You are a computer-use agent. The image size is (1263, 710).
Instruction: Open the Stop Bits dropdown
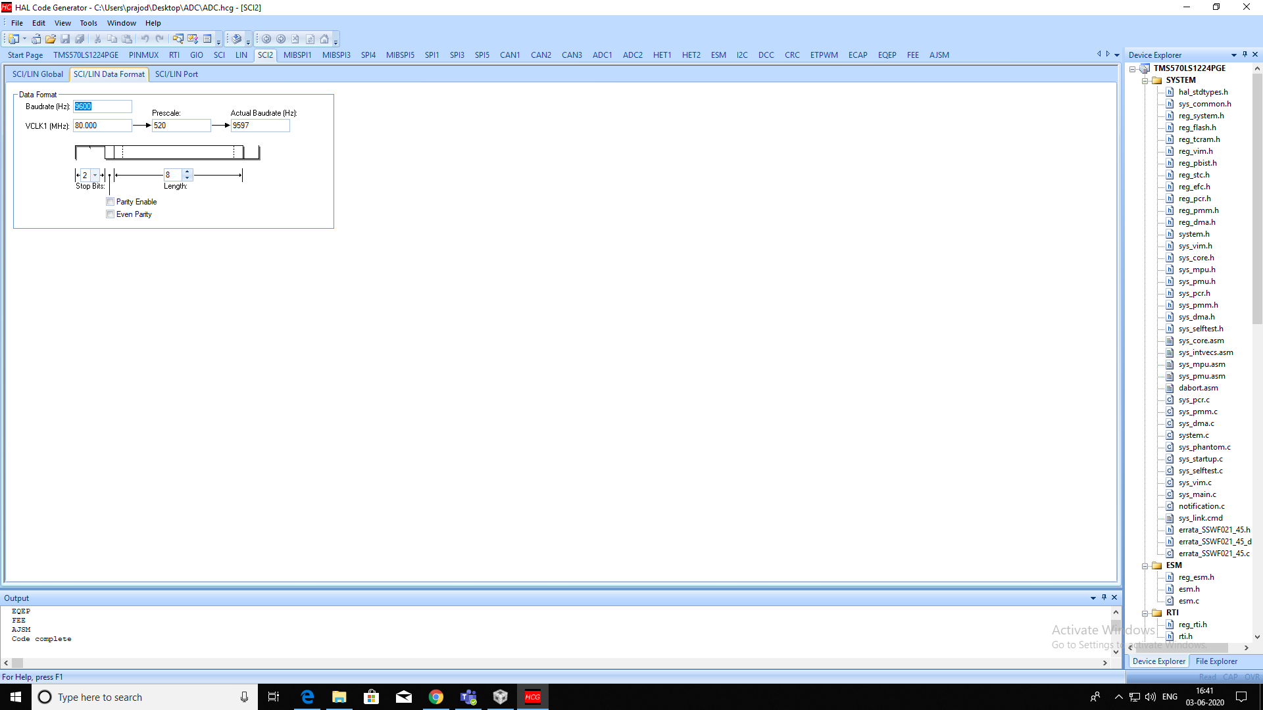click(x=95, y=175)
